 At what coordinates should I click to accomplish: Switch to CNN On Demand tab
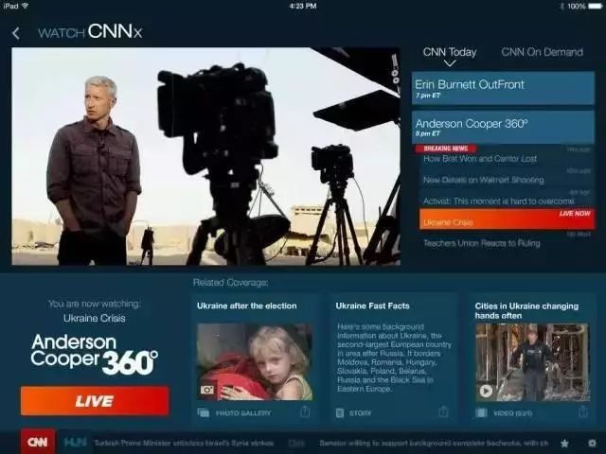point(542,52)
